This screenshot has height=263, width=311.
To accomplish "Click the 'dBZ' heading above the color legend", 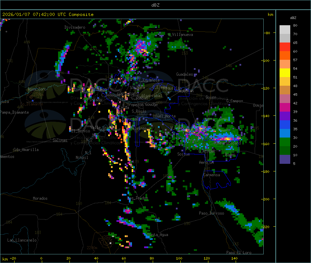I will [293, 18].
